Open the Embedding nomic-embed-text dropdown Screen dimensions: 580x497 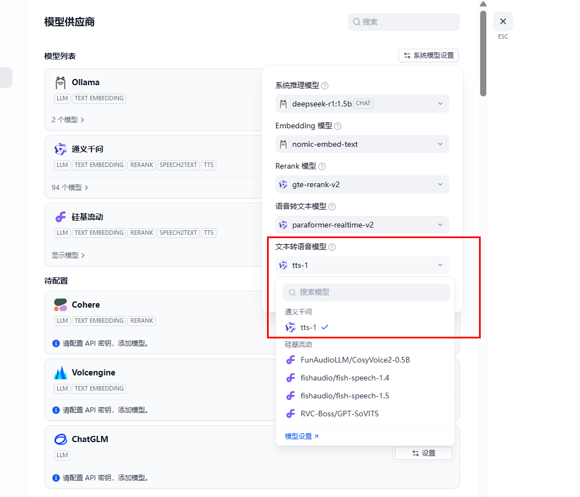362,144
